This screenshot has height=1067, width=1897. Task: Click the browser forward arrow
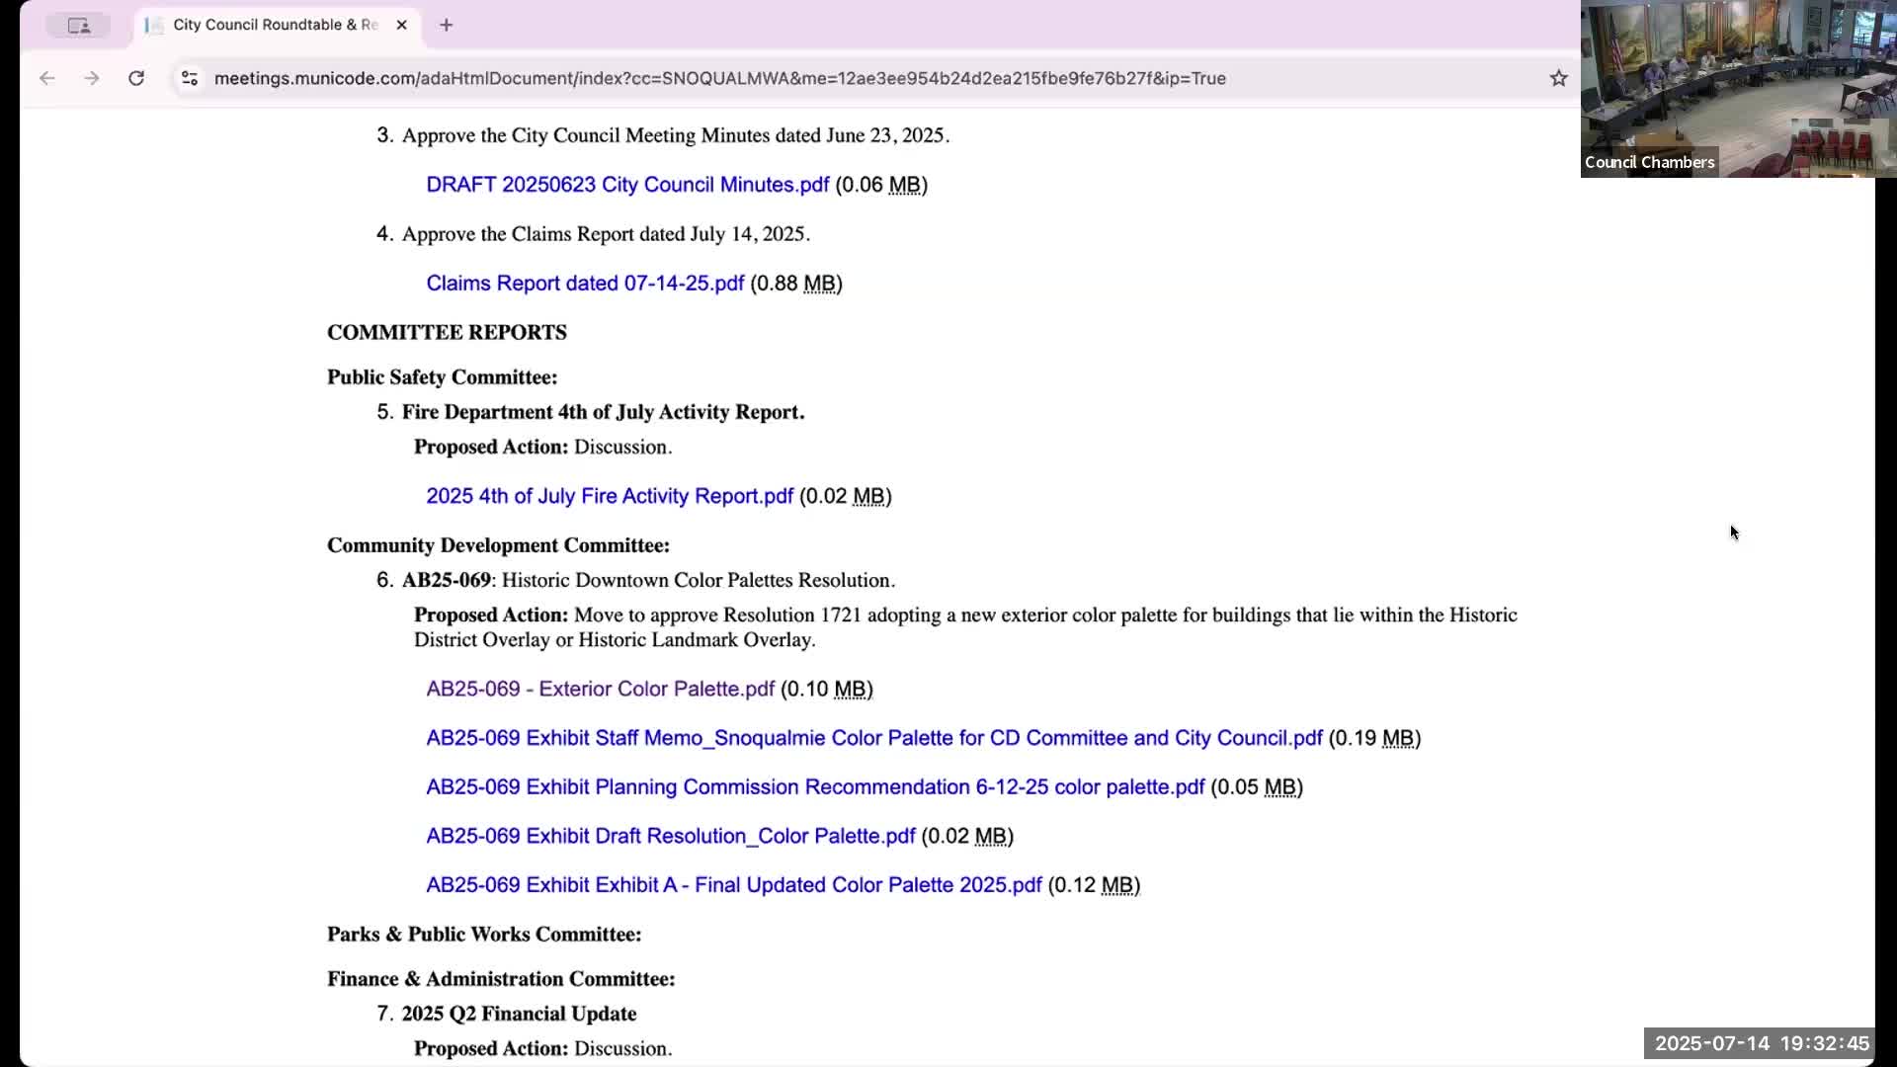pyautogui.click(x=92, y=78)
